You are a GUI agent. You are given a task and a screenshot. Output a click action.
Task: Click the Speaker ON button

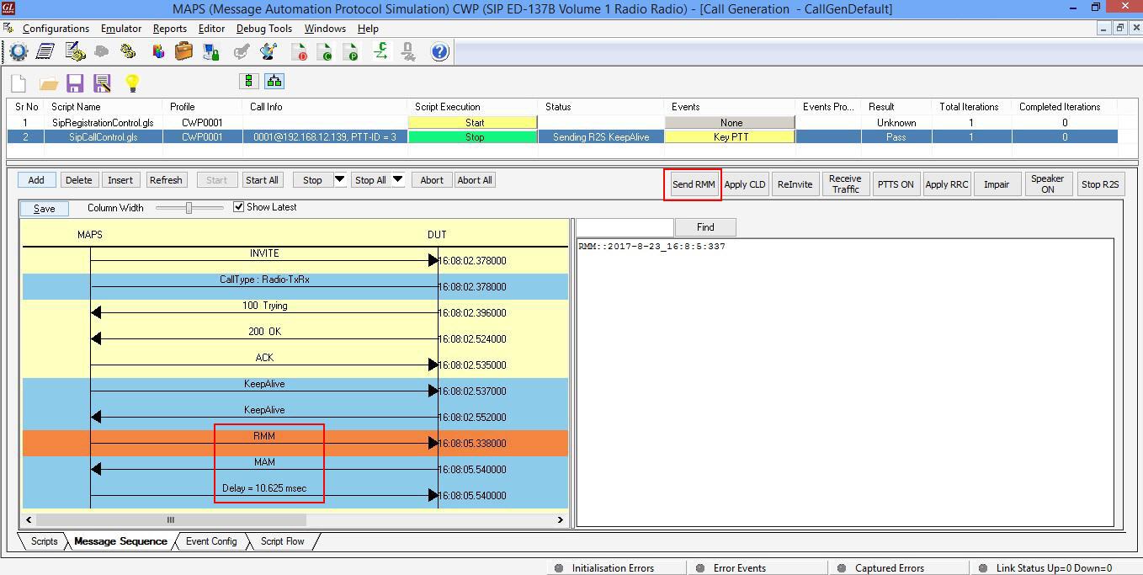coord(1047,184)
